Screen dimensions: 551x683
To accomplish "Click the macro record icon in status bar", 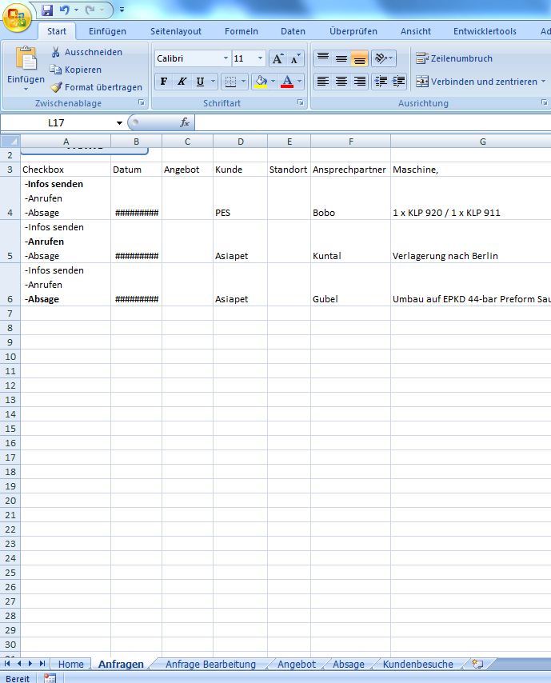I will tap(50, 678).
